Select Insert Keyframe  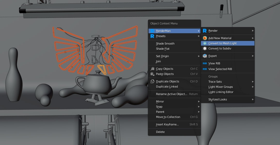pyautogui.click(x=167, y=124)
